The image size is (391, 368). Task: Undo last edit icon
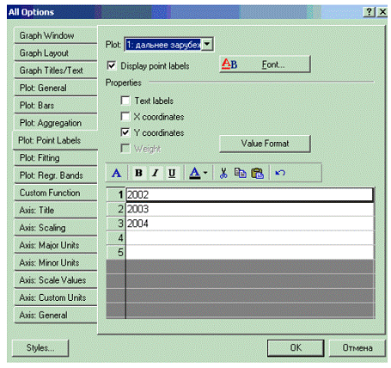coord(280,173)
